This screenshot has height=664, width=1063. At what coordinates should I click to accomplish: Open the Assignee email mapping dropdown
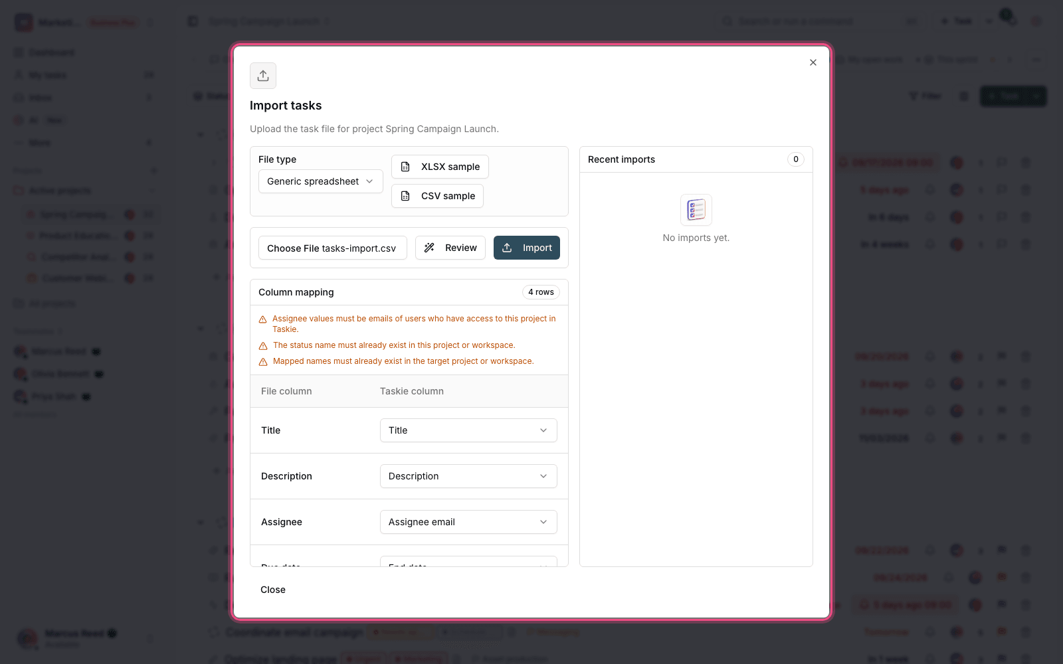pyautogui.click(x=468, y=522)
